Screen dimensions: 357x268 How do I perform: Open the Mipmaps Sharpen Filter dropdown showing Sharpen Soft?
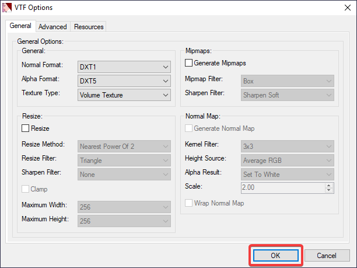tap(288, 95)
